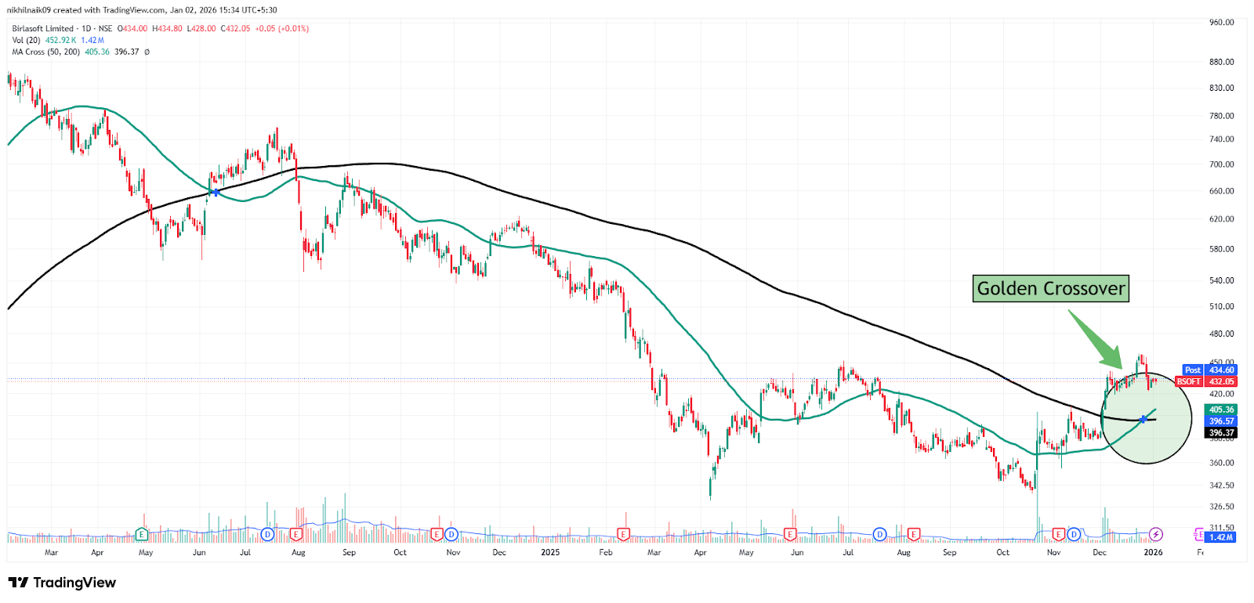Click the black 396.37 moving average price tag
The height and width of the screenshot is (603, 1254).
click(x=1221, y=432)
